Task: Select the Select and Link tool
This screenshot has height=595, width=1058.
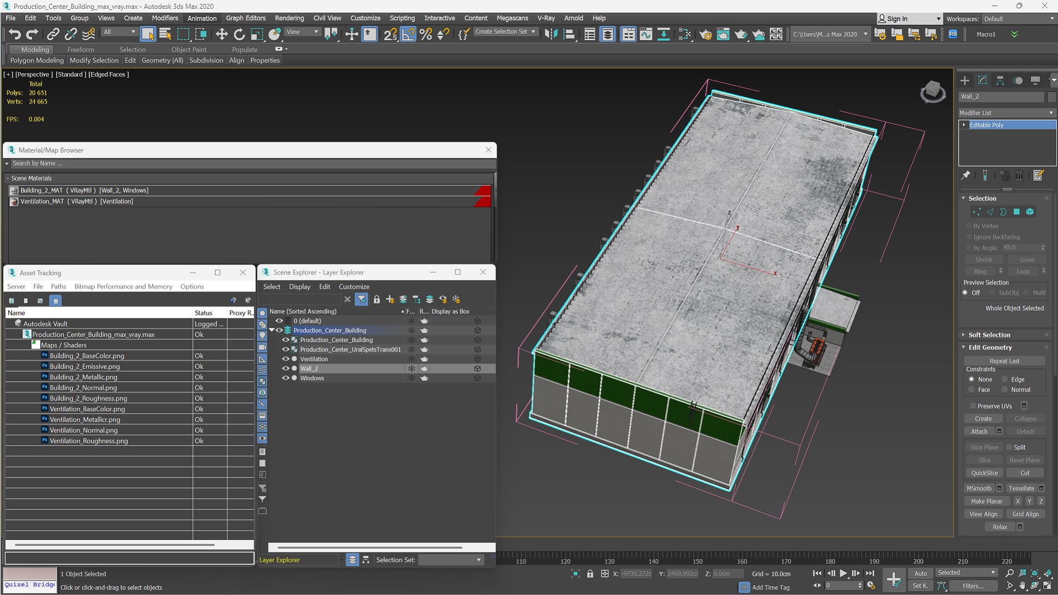Action: pos(53,34)
